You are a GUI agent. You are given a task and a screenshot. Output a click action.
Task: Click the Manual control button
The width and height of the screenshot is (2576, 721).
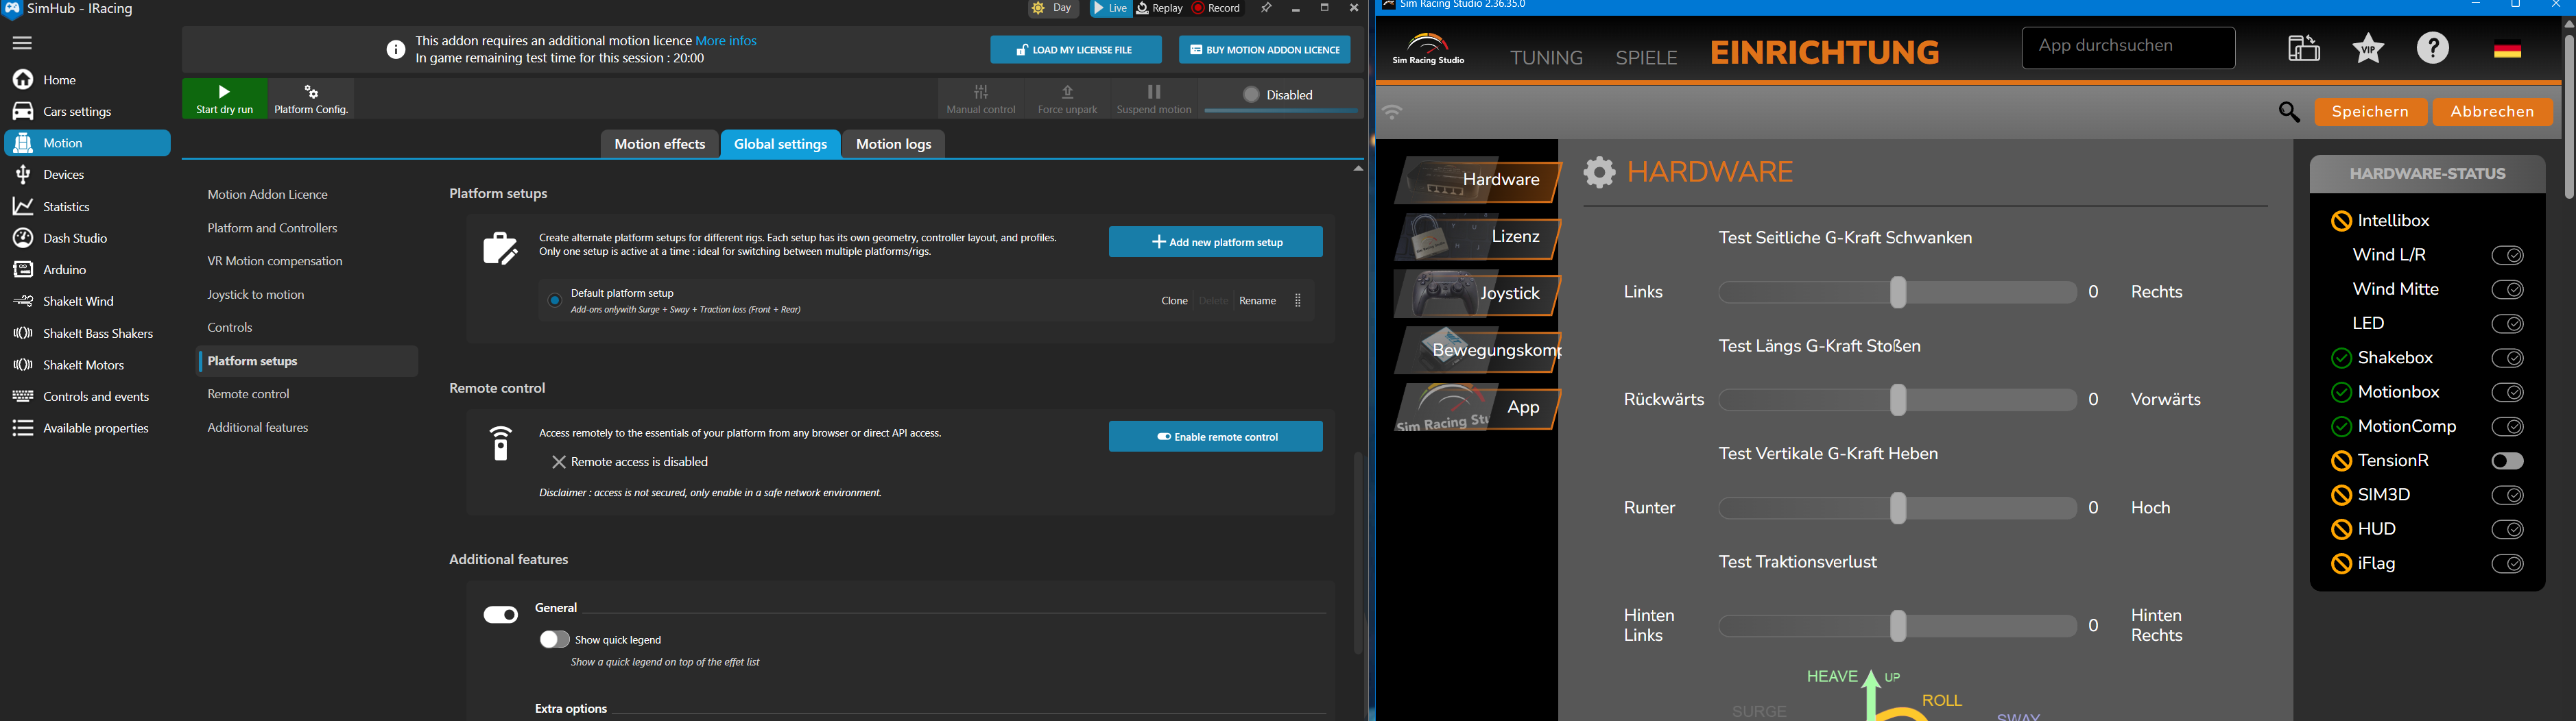coord(981,99)
